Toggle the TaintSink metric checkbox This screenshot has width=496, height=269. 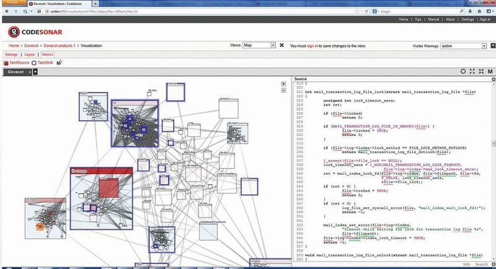coord(34,63)
